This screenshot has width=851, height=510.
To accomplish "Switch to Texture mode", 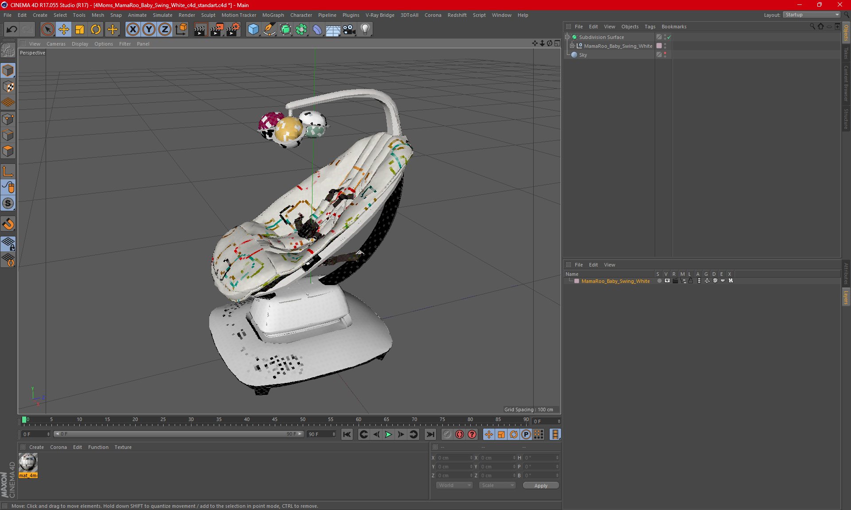I will click(x=8, y=86).
